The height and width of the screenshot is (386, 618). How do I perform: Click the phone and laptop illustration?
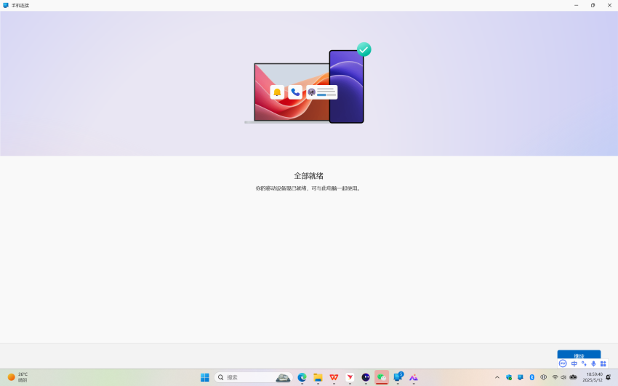pos(308,83)
